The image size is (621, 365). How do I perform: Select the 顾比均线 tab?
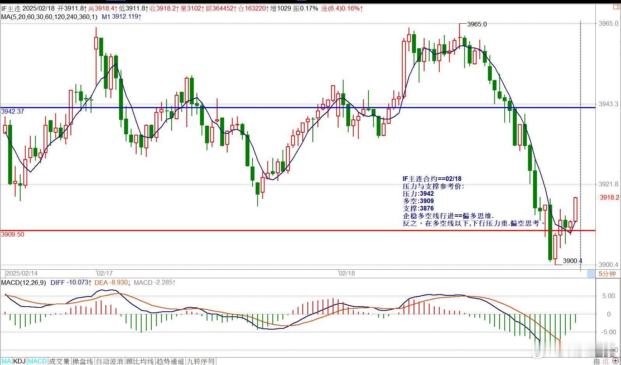(140, 361)
